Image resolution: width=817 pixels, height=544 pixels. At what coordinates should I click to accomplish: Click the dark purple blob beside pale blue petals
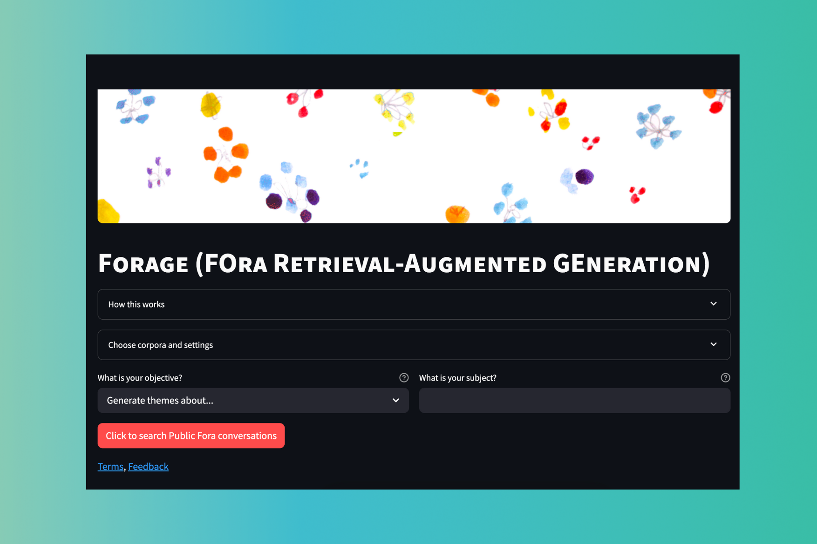584,177
